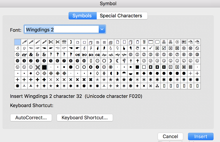This screenshot has height=142, width=220.
Task: Pick the nested concentric squares symbol
Action: click(x=191, y=67)
